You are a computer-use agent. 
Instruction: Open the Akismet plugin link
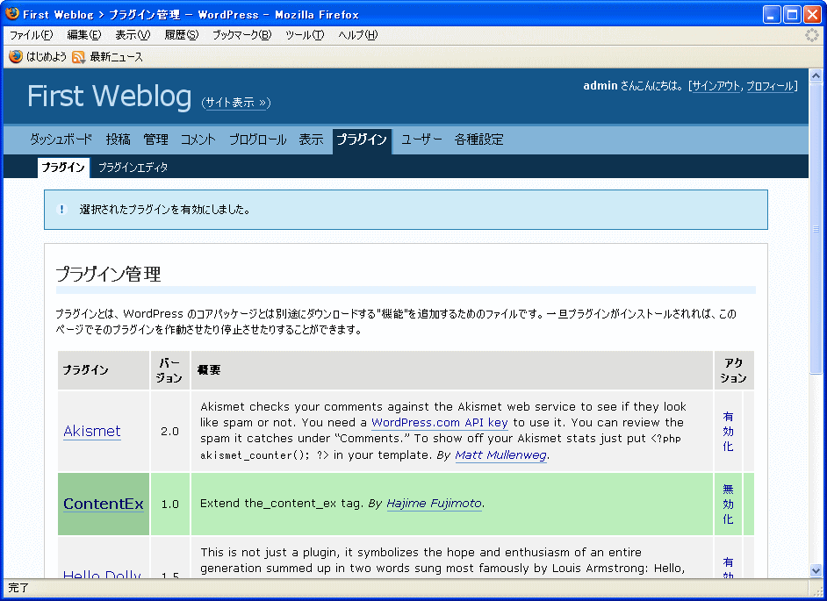[x=92, y=432]
